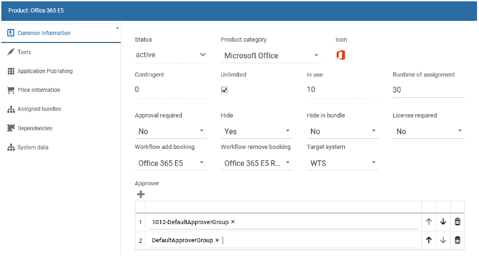The width and height of the screenshot is (479, 257).
Task: Click the hierarchy icon for Assigned bundles
Action: [x=11, y=109]
